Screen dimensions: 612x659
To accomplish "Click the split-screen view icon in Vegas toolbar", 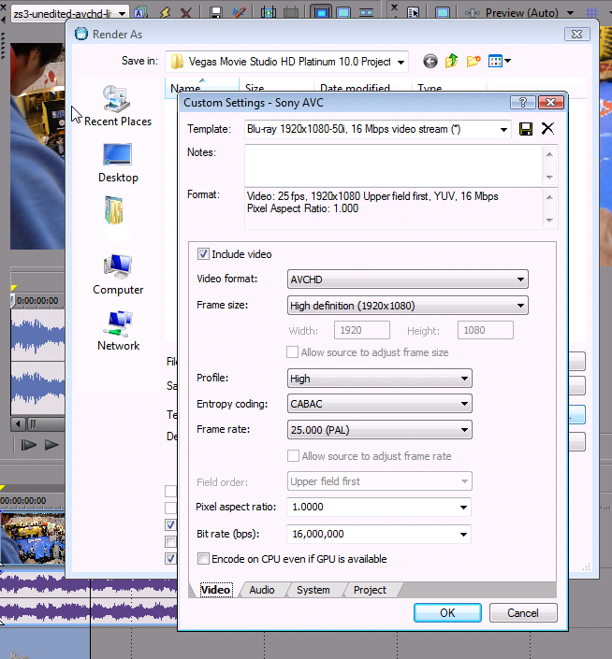I will click(367, 12).
